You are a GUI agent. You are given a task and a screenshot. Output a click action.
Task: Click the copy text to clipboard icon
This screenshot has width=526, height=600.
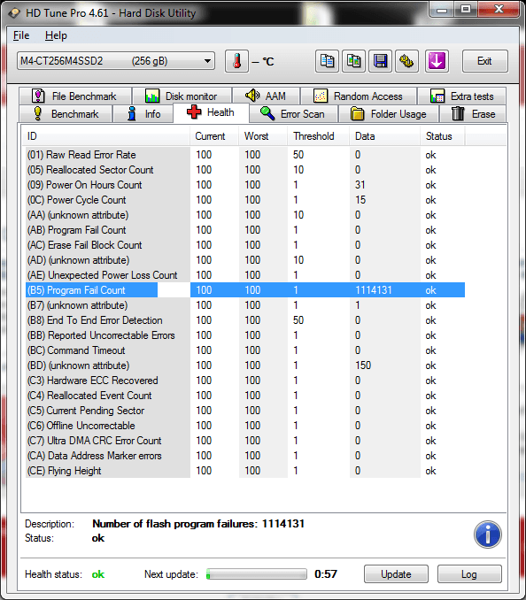[327, 61]
